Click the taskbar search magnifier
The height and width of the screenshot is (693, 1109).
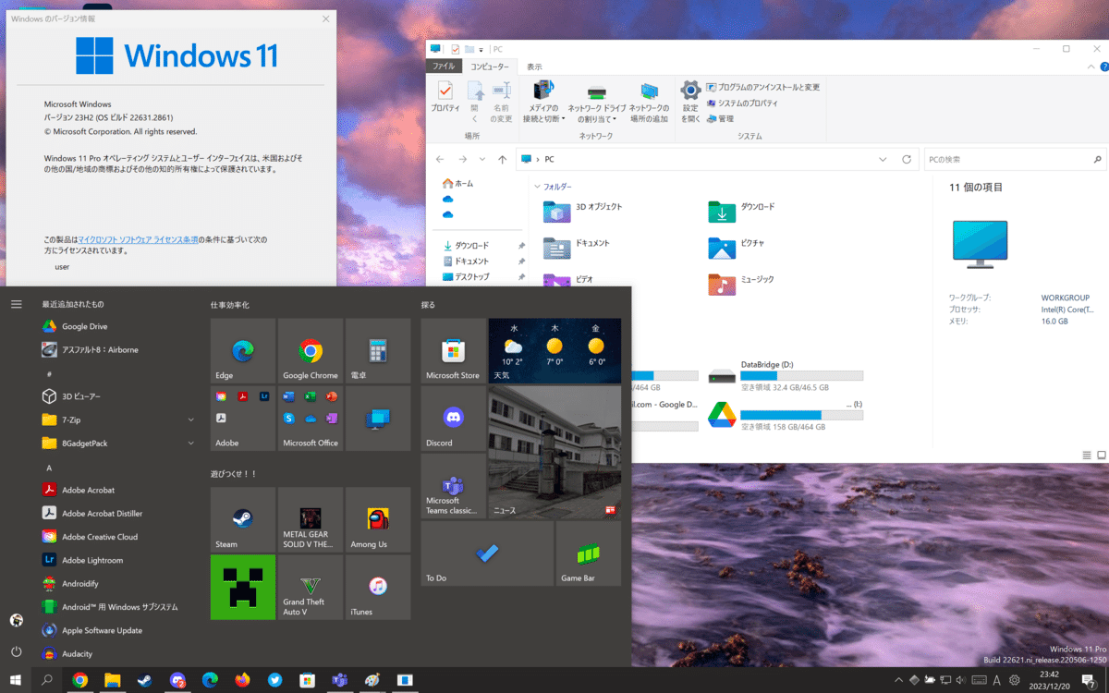coord(47,680)
